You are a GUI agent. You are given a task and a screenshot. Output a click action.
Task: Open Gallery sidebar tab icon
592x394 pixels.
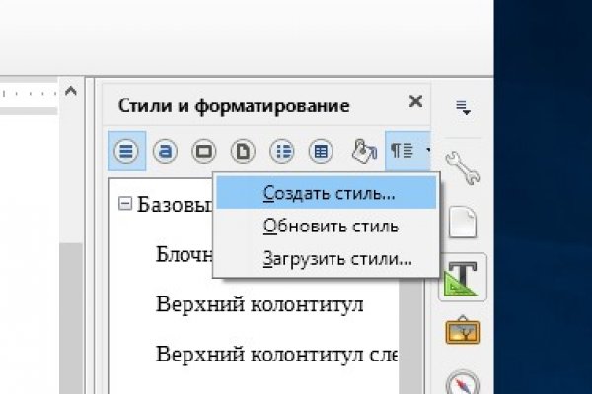(x=463, y=330)
